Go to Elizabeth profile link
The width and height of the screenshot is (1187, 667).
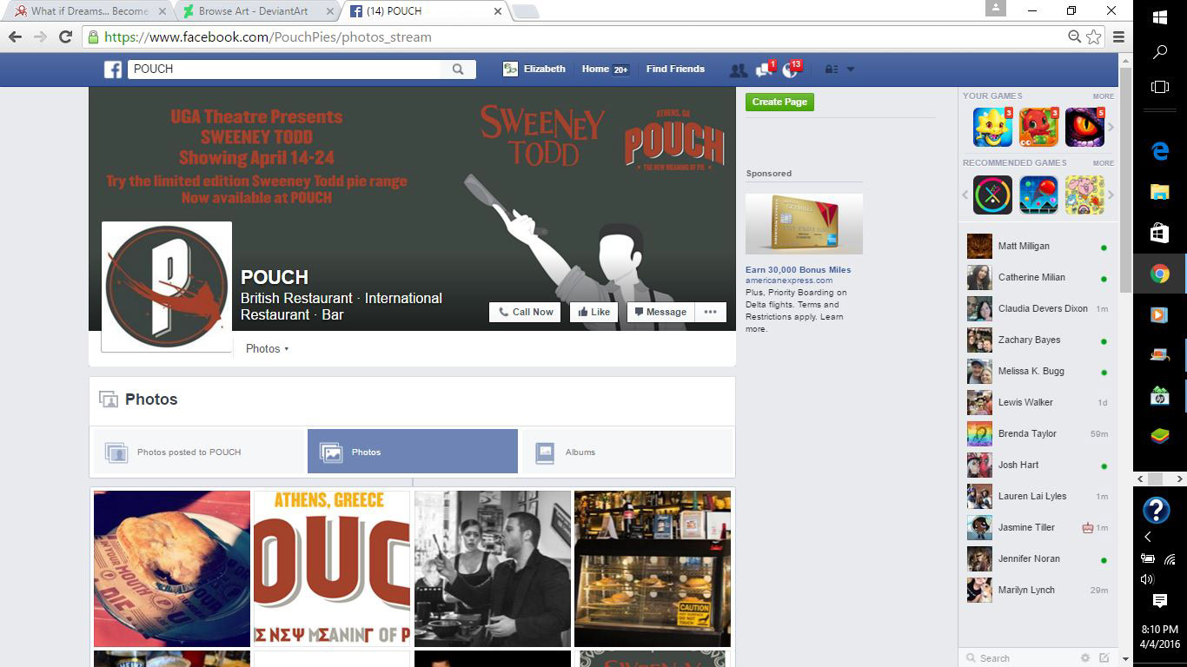point(534,69)
